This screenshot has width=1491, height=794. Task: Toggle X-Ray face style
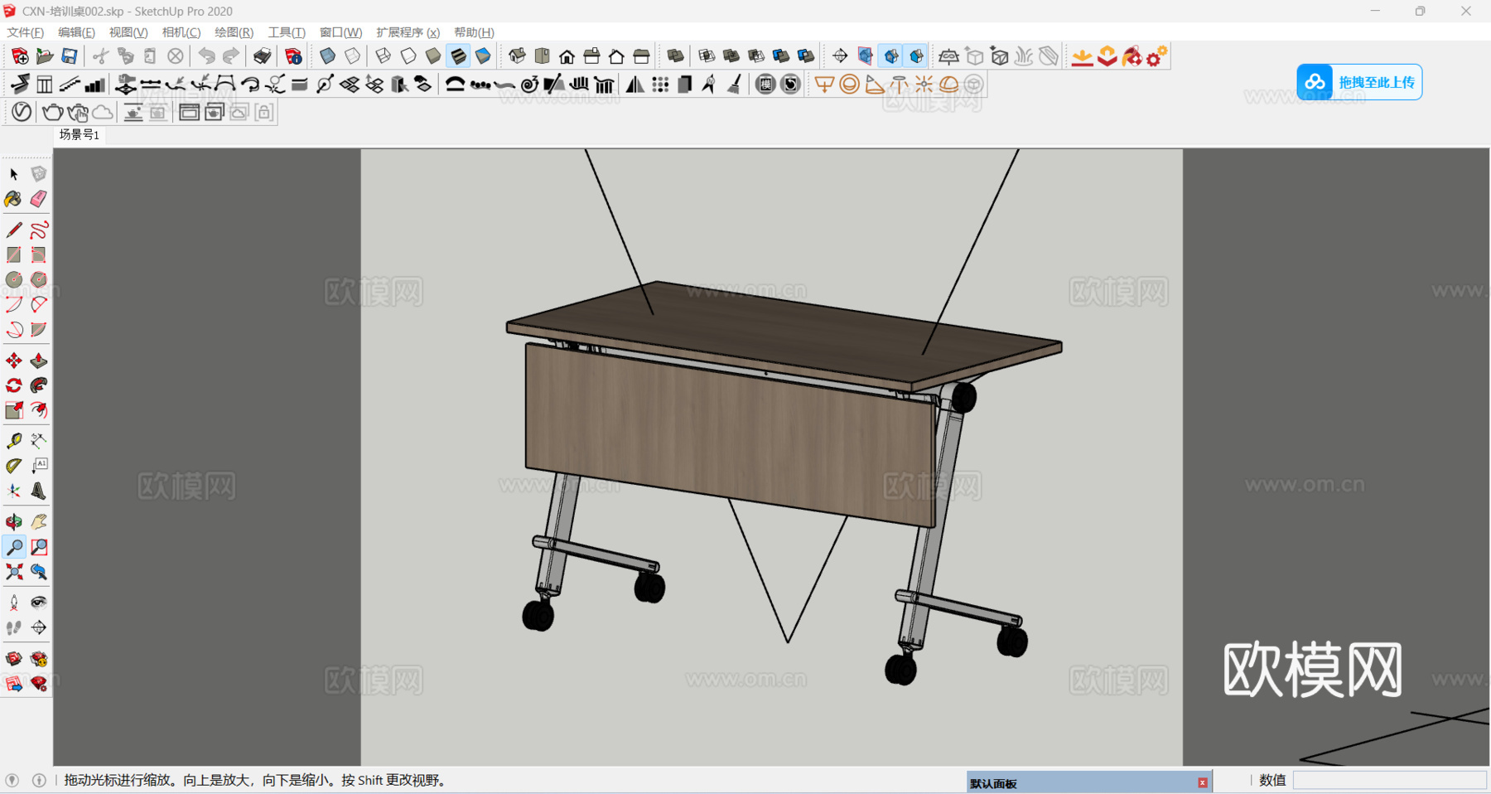[327, 56]
